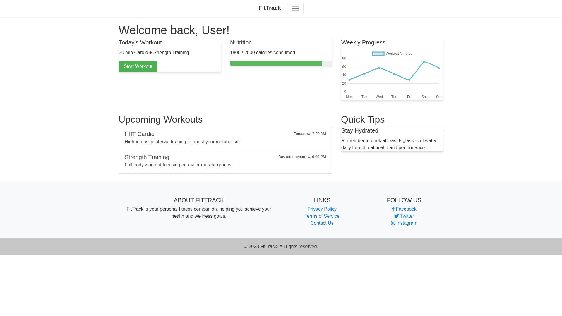
Task: Select the HIIT Cardio workout item
Action: (x=225, y=139)
